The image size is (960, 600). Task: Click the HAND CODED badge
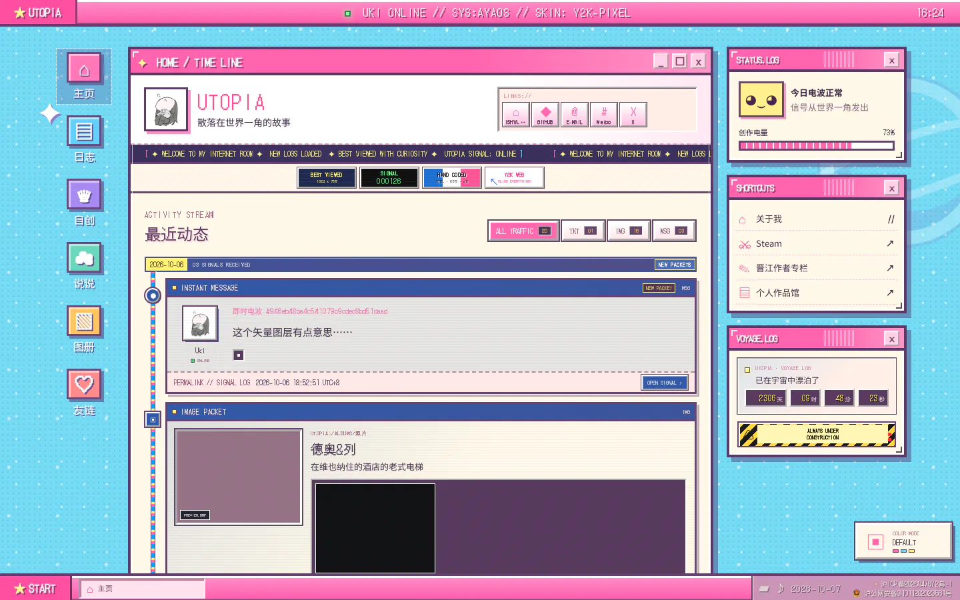[452, 177]
